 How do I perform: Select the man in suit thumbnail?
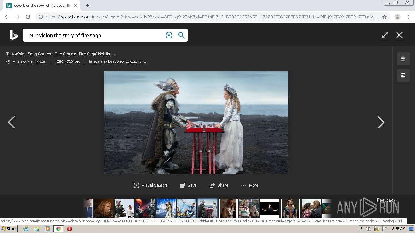(x=88, y=208)
